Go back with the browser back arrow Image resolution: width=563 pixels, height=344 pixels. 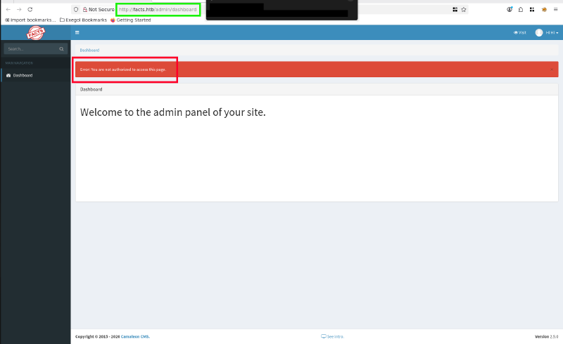[x=8, y=9]
